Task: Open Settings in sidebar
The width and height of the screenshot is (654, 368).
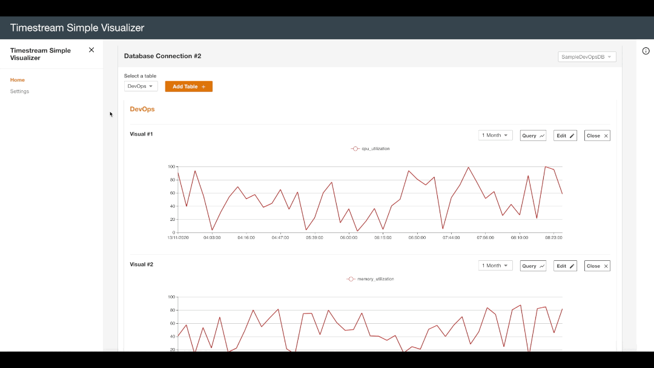Action: pyautogui.click(x=19, y=91)
